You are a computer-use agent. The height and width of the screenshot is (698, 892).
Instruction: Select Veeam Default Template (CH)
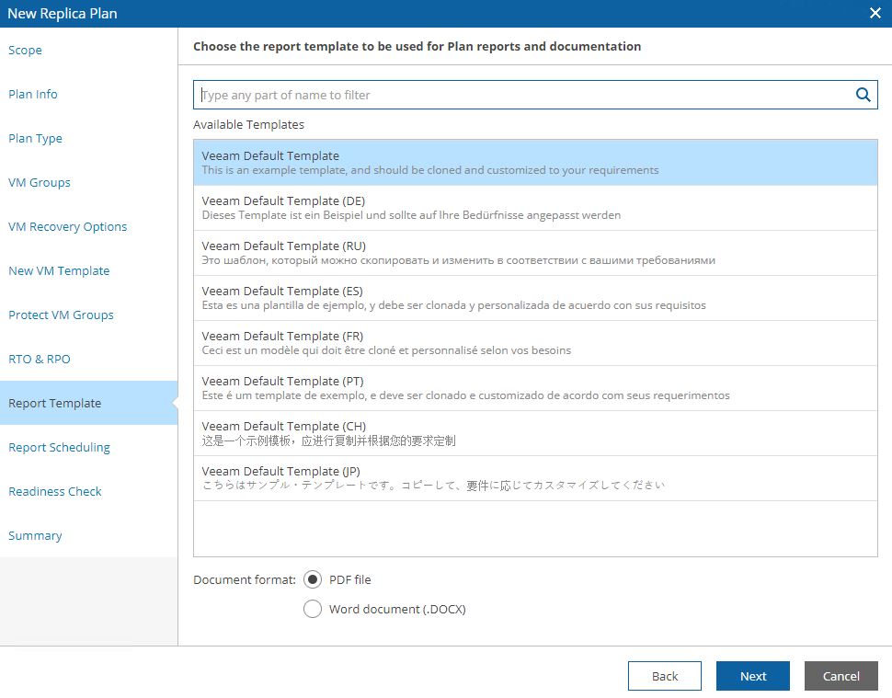pyautogui.click(x=535, y=433)
